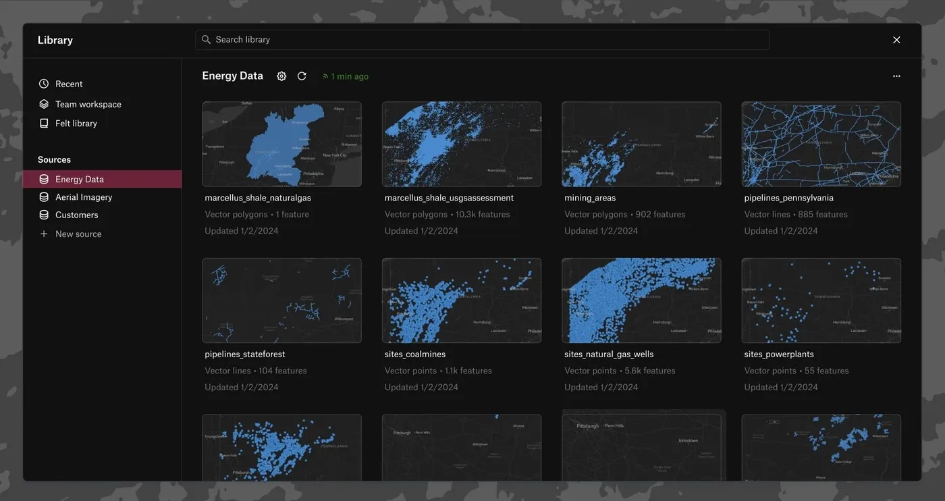The width and height of the screenshot is (945, 501).
Task: Click the marcellus_shale_naturalgas layer name
Action: 258,198
